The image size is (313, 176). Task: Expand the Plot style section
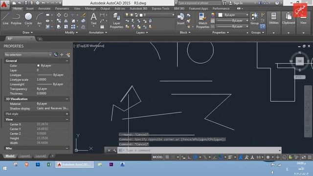(x=67, y=114)
